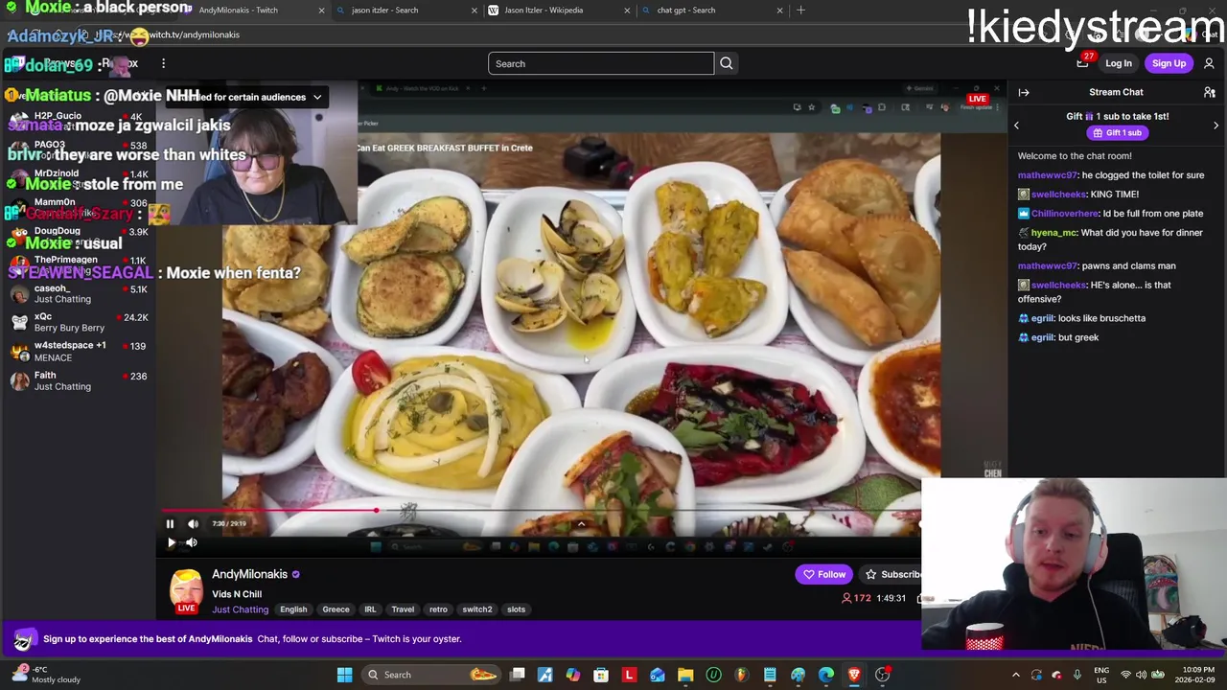Select the switch2 tag
The image size is (1227, 690).
477,609
